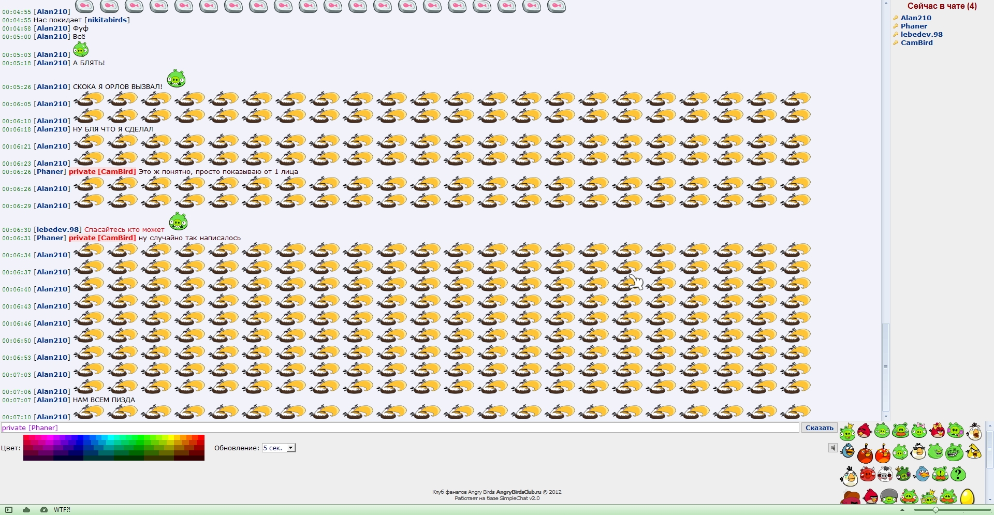
Task: Click the 'Сейчас в чате (4)' heading
Action: pos(942,6)
